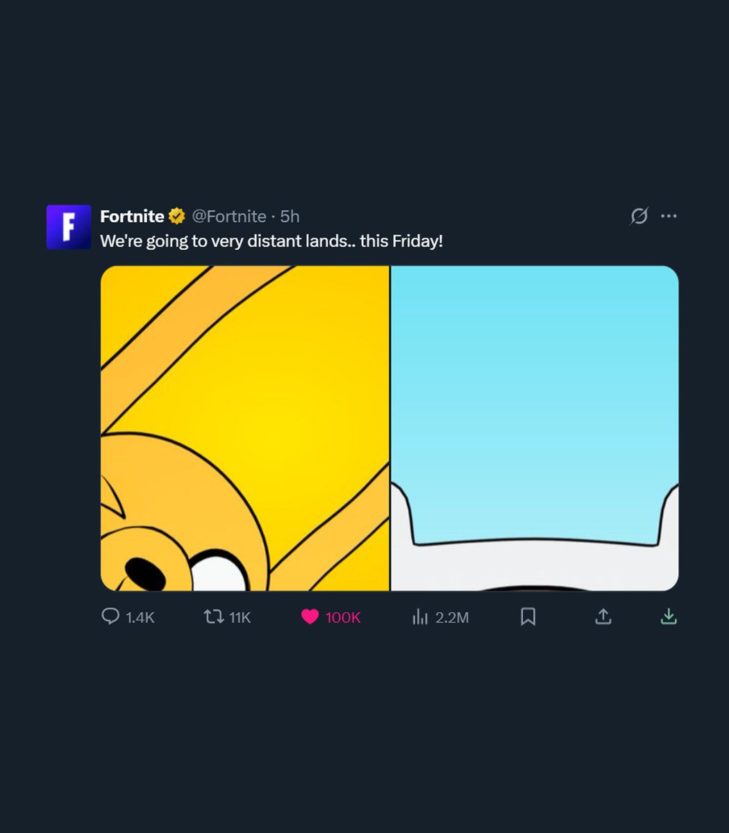The height and width of the screenshot is (833, 729).
Task: Click the green download icon
Action: 669,616
